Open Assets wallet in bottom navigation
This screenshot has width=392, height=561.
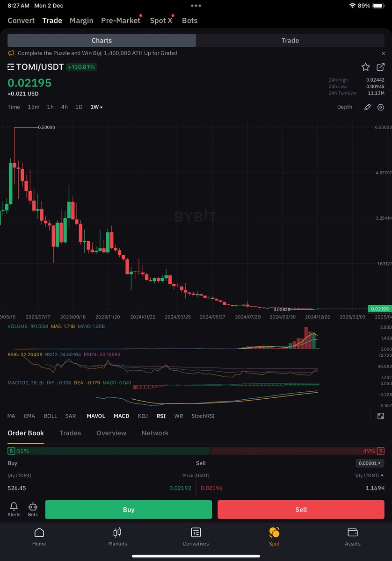click(x=353, y=537)
